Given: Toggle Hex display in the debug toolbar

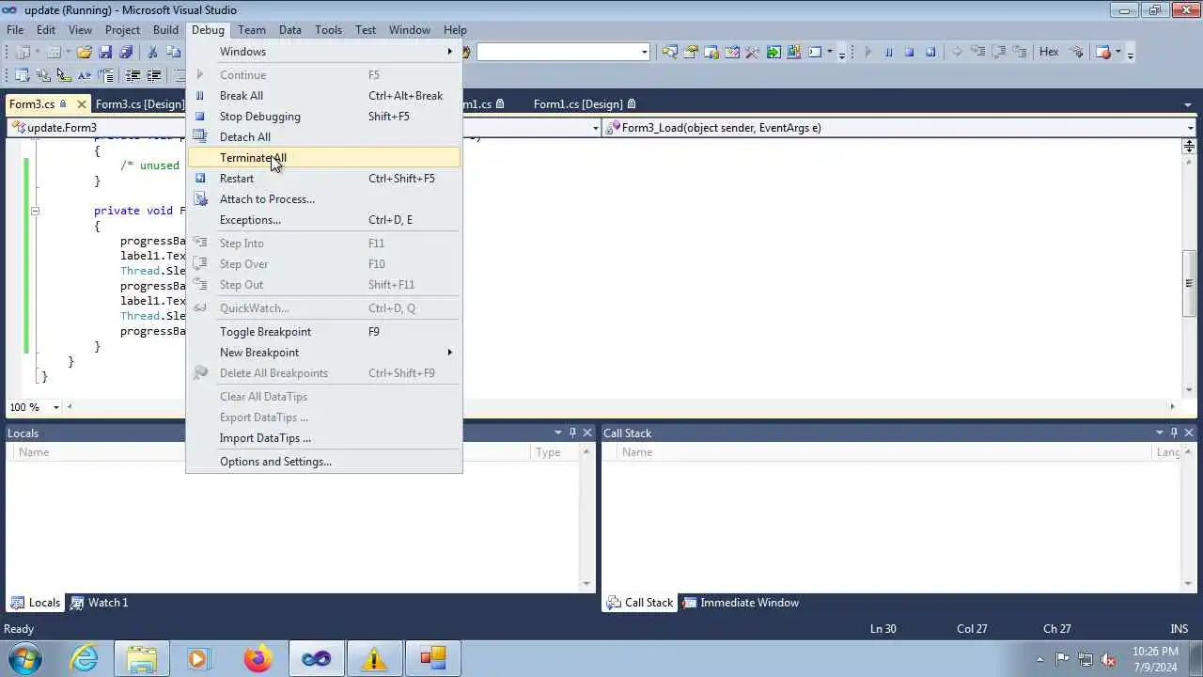Looking at the screenshot, I should pyautogui.click(x=1049, y=53).
